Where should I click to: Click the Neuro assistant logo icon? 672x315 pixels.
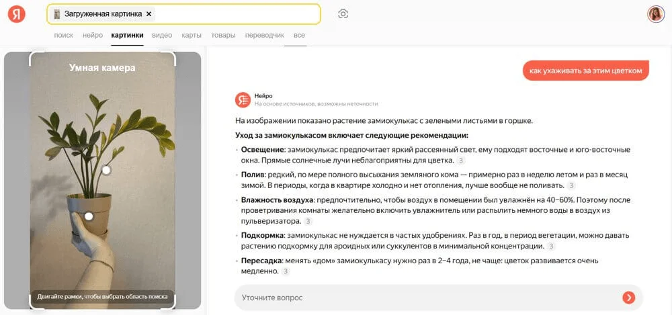pyautogui.click(x=243, y=99)
